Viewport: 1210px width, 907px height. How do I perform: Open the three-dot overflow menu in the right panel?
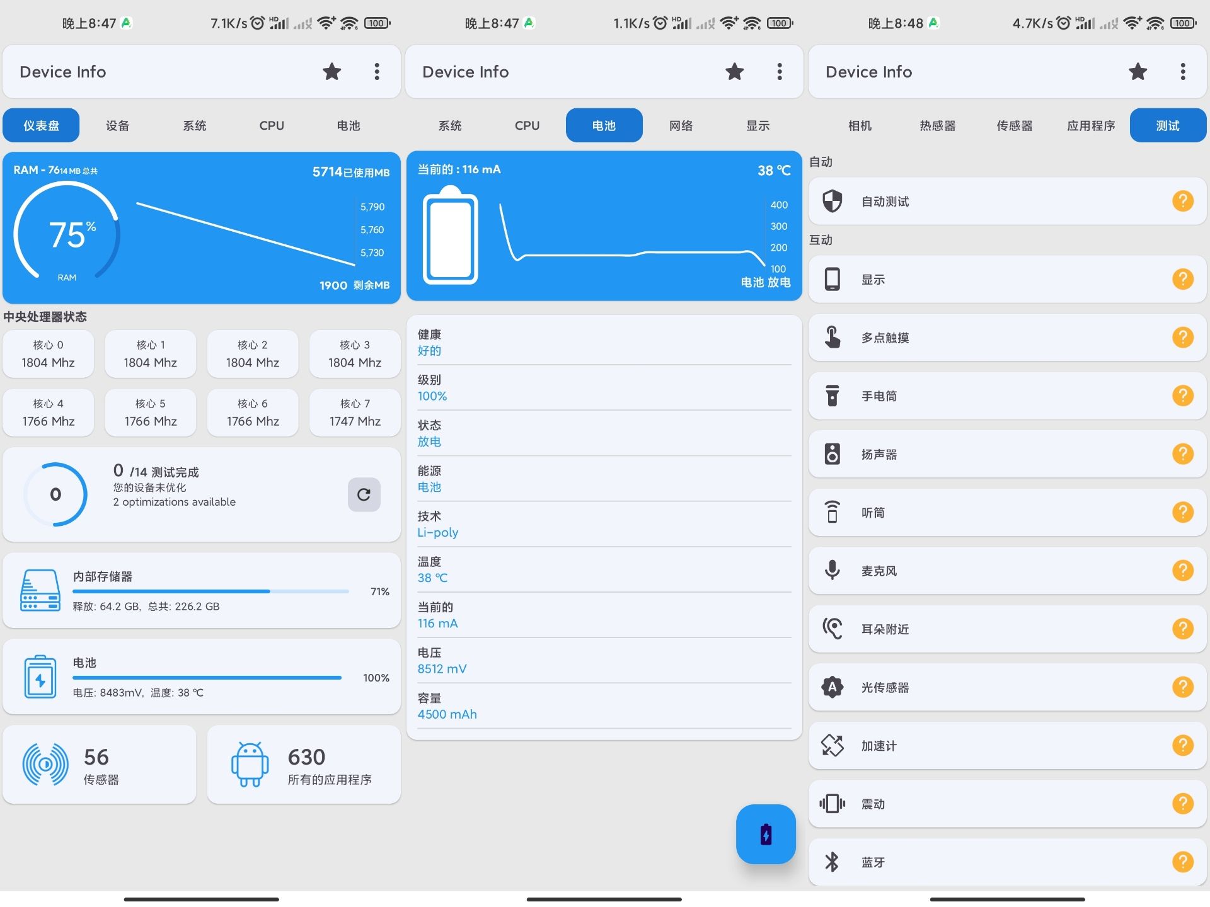point(1182,72)
